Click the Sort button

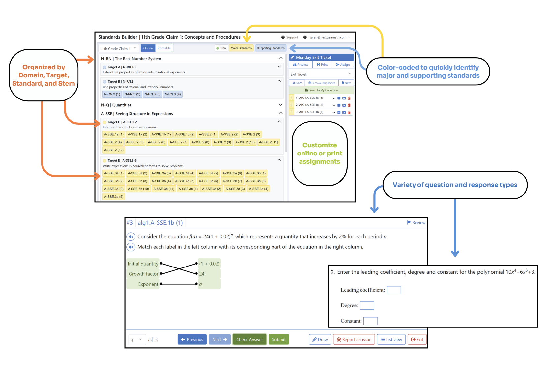[x=297, y=83]
